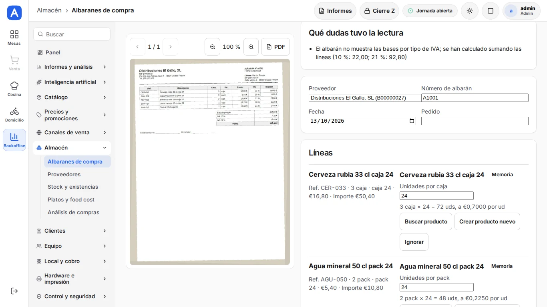Image resolution: width=547 pixels, height=307 pixels.
Task: Zoom in the document preview
Action: (x=251, y=47)
